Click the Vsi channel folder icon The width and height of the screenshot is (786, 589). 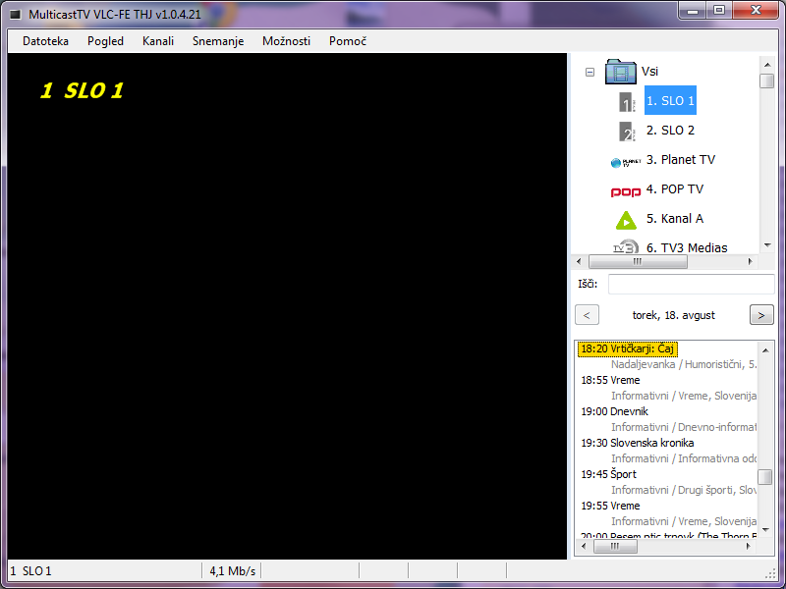(x=621, y=72)
